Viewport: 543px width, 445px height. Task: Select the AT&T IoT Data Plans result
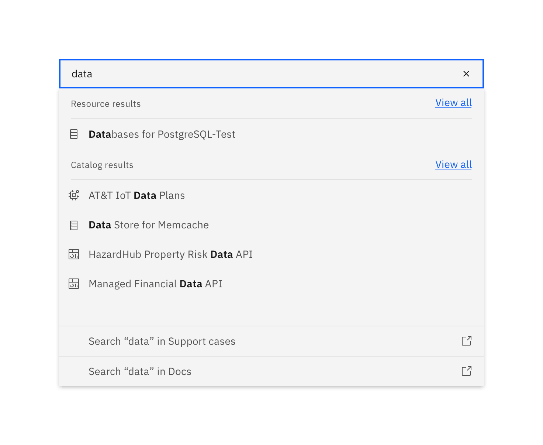pos(136,195)
